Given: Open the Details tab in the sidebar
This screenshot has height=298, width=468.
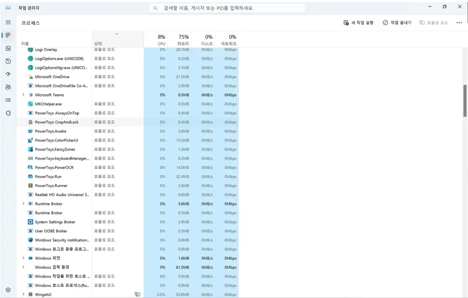Looking at the screenshot, I should [8, 100].
